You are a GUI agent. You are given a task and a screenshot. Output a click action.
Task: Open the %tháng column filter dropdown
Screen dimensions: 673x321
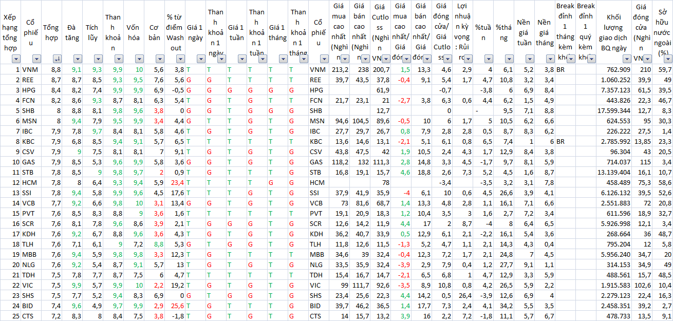509,59
